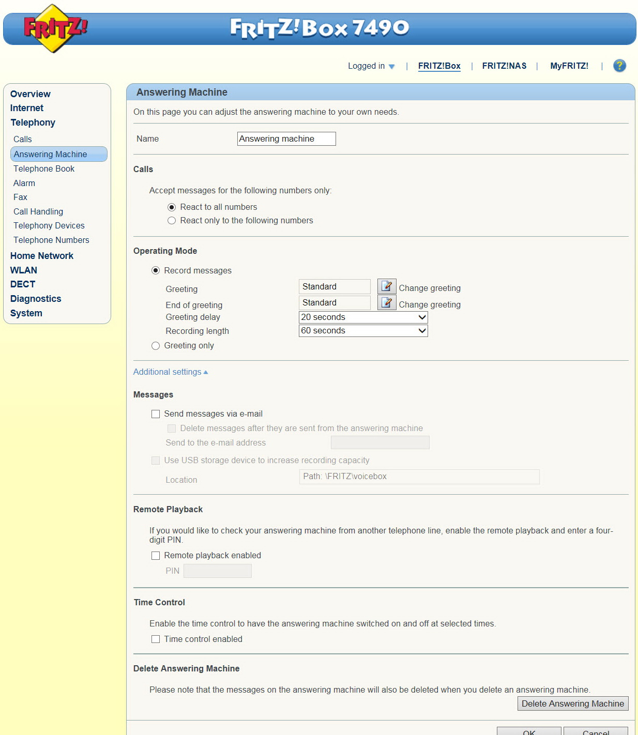The image size is (638, 735).
Task: Go to Calls submenu
Action: [23, 140]
